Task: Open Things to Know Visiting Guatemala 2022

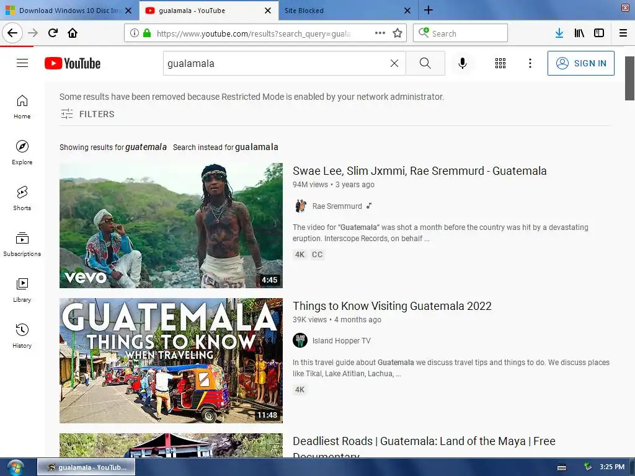Action: (x=392, y=306)
